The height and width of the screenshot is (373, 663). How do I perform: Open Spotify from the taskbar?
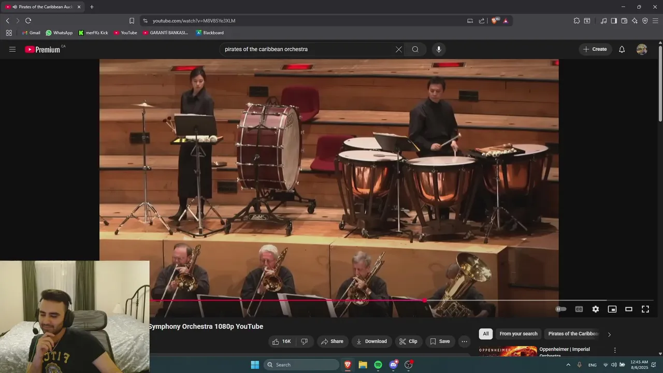point(378,365)
